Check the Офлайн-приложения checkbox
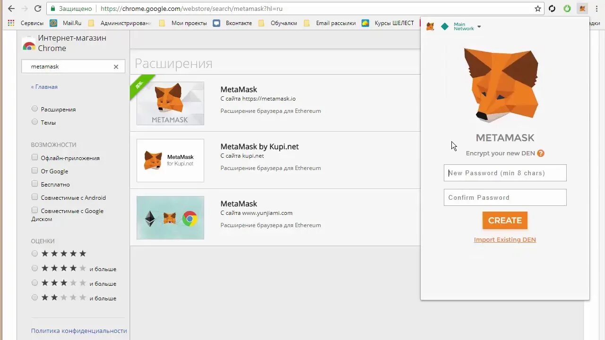Viewport: 605px width, 340px height. point(35,157)
